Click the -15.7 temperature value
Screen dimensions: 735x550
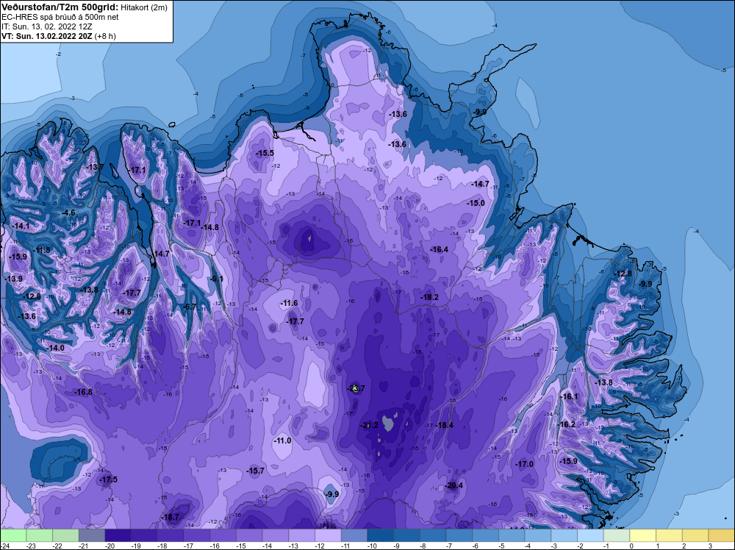coord(256,471)
